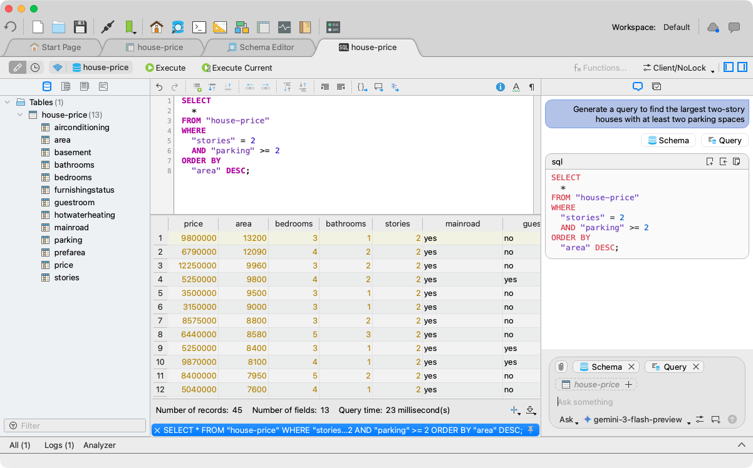Open the Schema Editor tab
753x468 pixels.
coord(261,47)
